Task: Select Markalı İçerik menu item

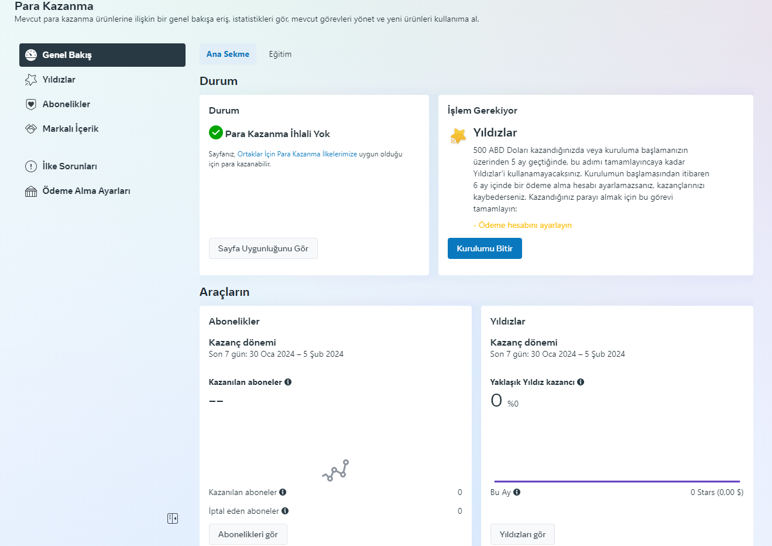Action: pyautogui.click(x=102, y=129)
